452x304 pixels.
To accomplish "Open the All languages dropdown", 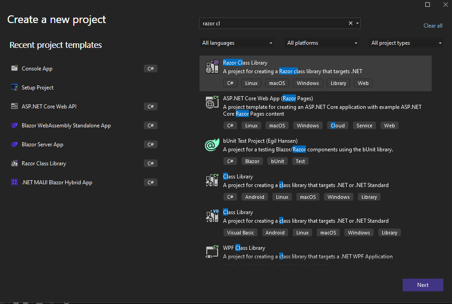I will click(x=237, y=43).
